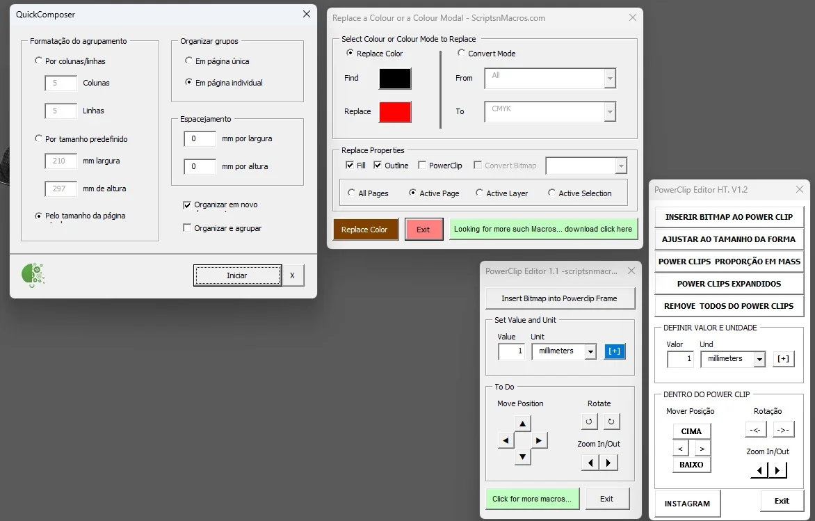Close the QuickComposer window

[307, 14]
